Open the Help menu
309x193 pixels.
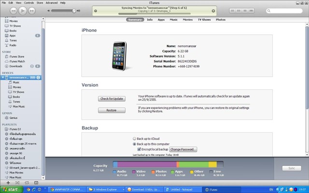(x=63, y=3)
